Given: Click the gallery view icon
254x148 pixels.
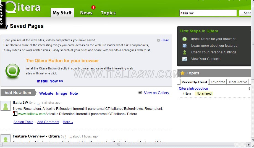Looking at the screenshot, I should coord(140,93).
